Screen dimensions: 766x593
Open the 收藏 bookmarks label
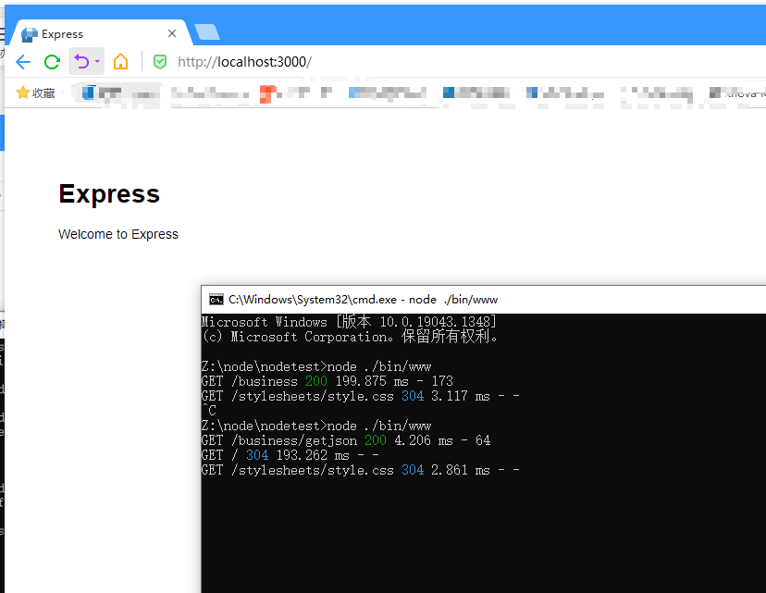coord(43,93)
